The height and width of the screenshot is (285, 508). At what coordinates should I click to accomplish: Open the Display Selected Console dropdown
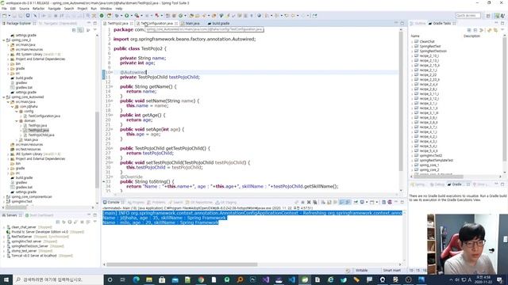tap(367, 203)
